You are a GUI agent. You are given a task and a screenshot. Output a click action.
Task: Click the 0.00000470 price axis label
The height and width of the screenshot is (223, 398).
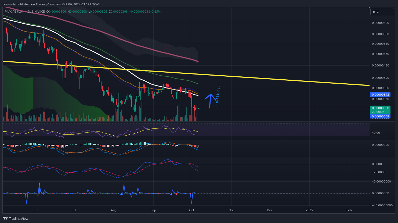pyautogui.click(x=380, y=54)
